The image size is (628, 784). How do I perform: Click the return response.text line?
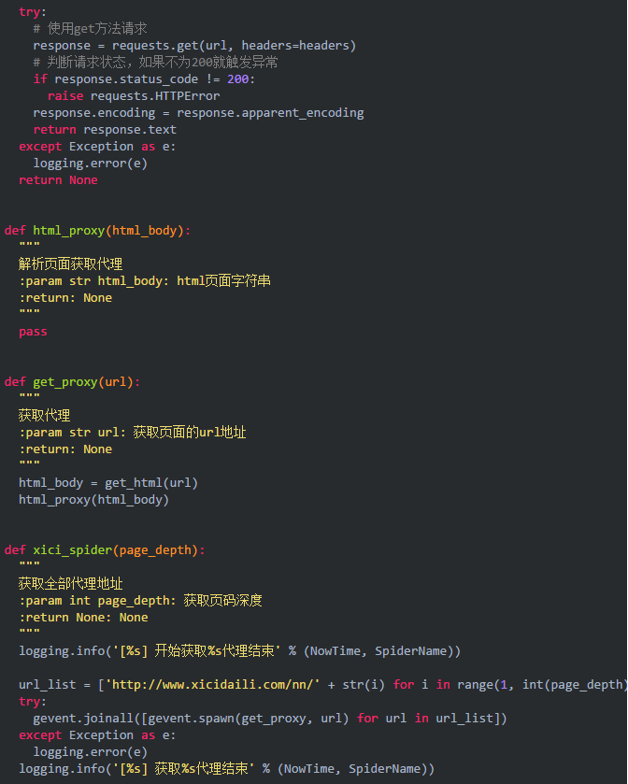105,130
